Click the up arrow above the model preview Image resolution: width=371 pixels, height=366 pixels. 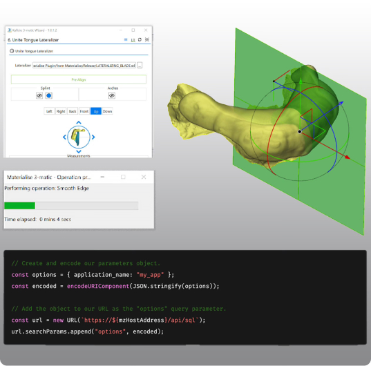coord(79,122)
